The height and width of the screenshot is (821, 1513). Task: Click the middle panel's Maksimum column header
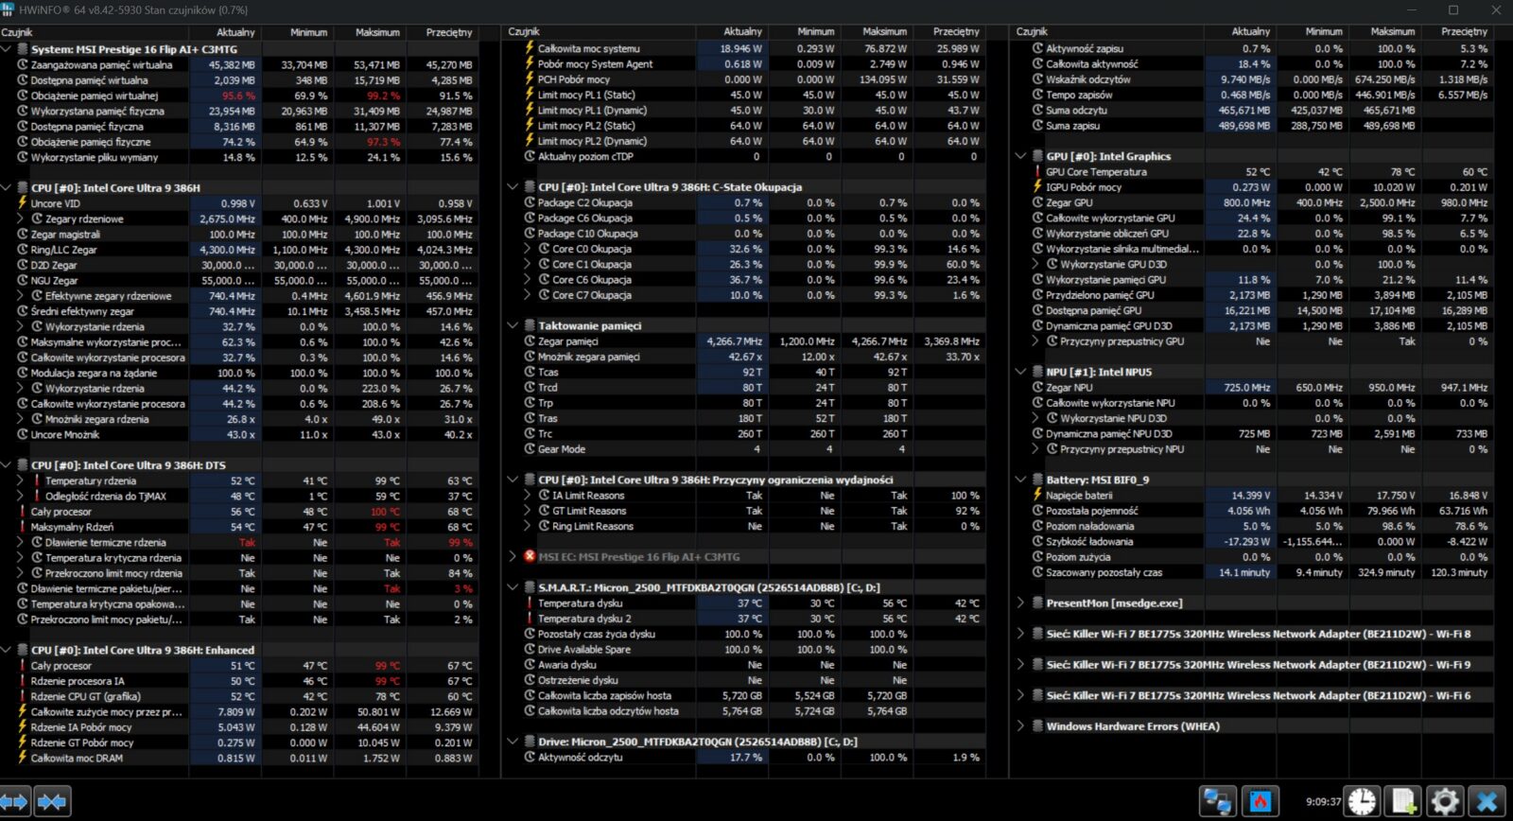[x=884, y=32]
